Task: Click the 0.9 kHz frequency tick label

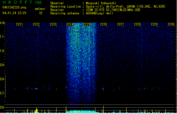Action: (3, 65)
